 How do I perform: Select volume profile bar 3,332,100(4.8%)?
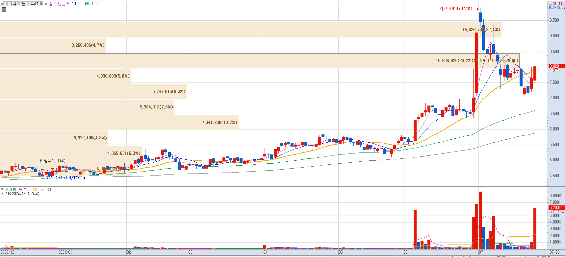coord(54,138)
